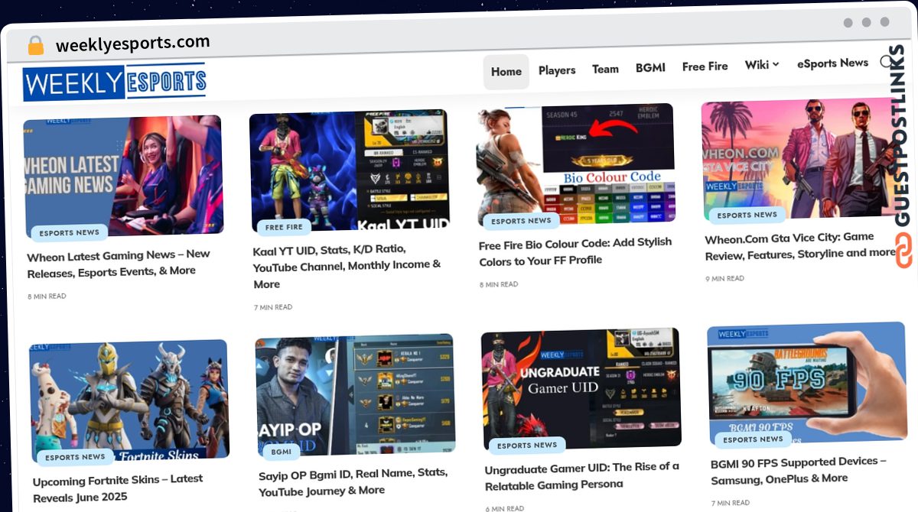Click the Ungraduate Gamer UID thumbnail
918x512 pixels.
point(581,389)
